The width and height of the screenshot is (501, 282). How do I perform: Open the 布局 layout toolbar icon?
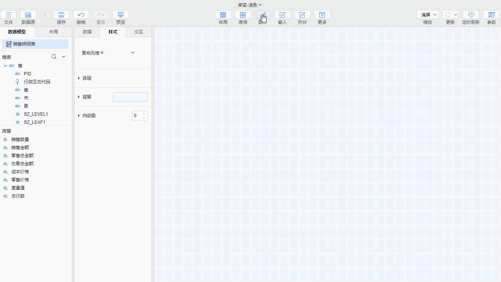223,15
